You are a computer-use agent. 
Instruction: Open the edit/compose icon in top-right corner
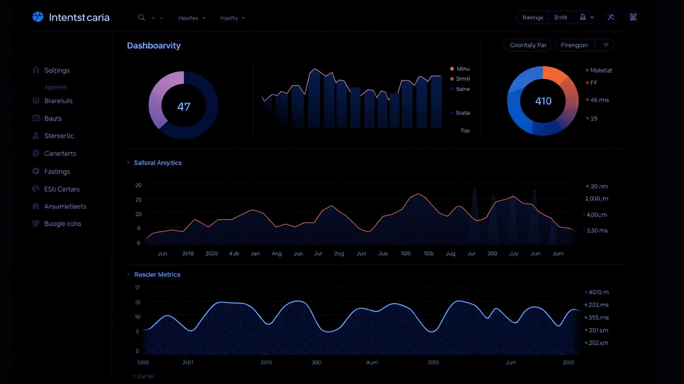point(633,16)
